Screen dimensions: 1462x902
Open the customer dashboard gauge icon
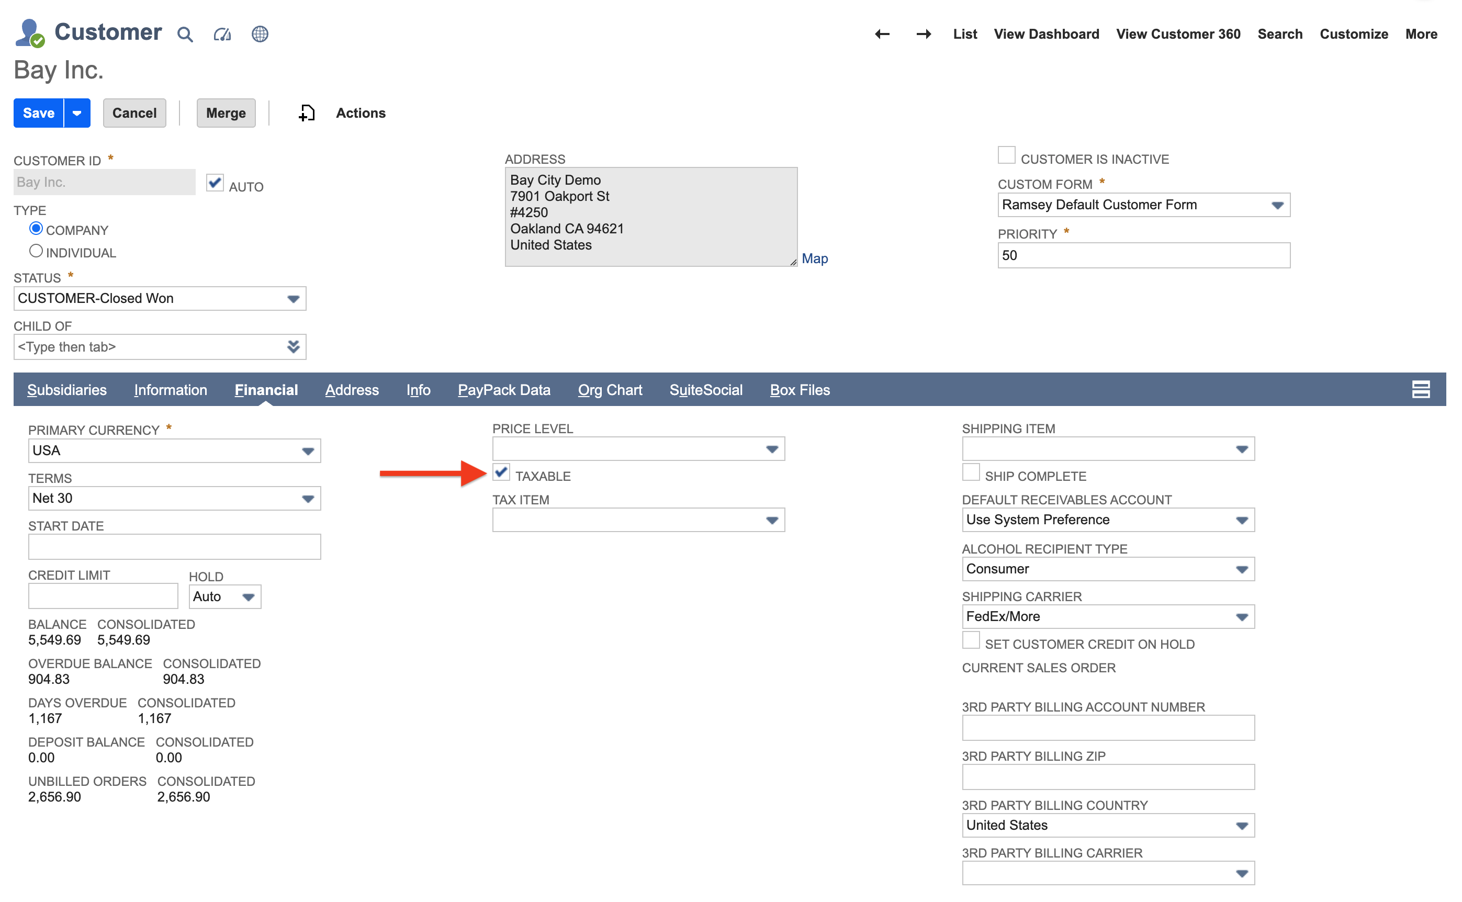pos(222,34)
